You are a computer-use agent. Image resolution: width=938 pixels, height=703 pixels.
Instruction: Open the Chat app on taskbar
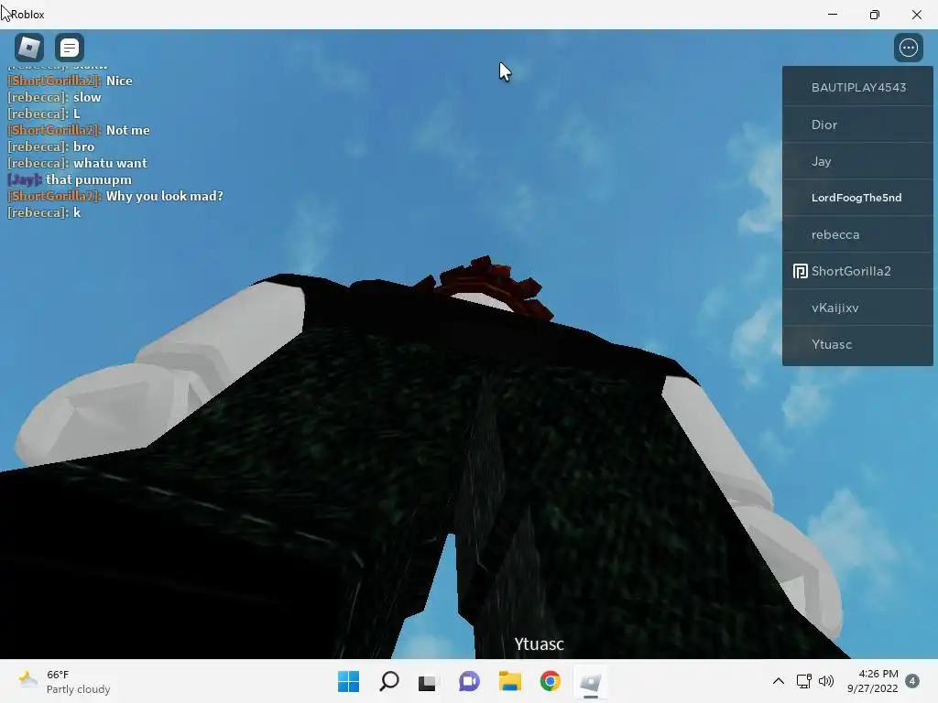click(469, 681)
